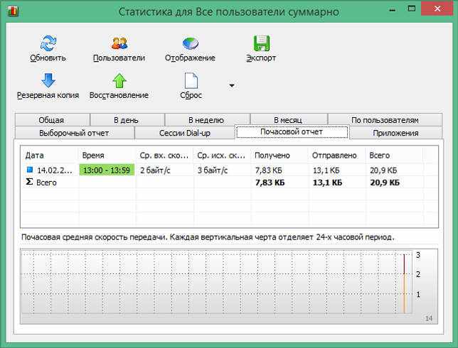The height and width of the screenshot is (348, 458).
Task: Click the non-bold 13,1 КБ sent cell
Action: click(326, 170)
